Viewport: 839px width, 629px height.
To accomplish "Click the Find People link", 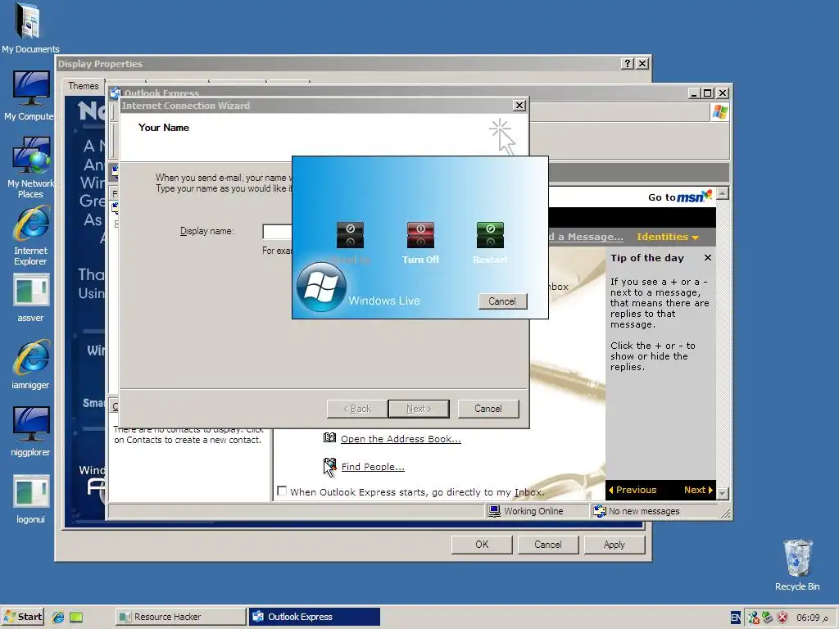I will coord(373,466).
